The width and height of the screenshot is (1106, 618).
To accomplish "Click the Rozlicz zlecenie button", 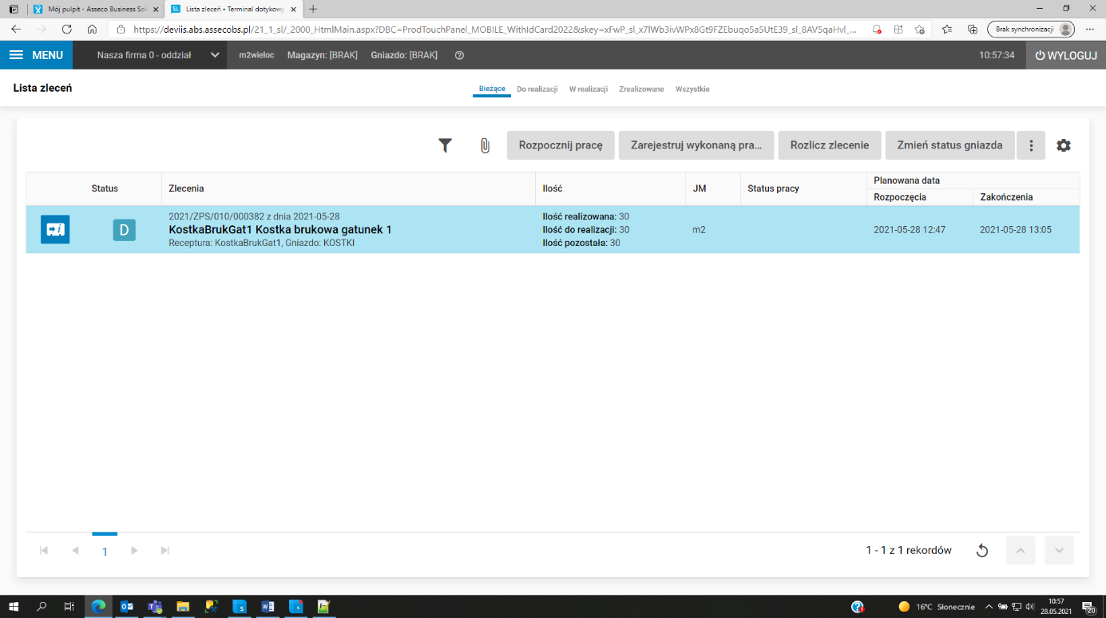I will (x=830, y=145).
